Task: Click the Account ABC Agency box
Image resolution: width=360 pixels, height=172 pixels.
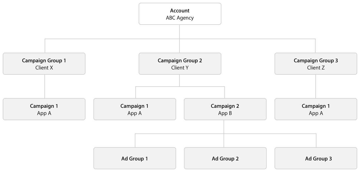Action: tap(180, 14)
